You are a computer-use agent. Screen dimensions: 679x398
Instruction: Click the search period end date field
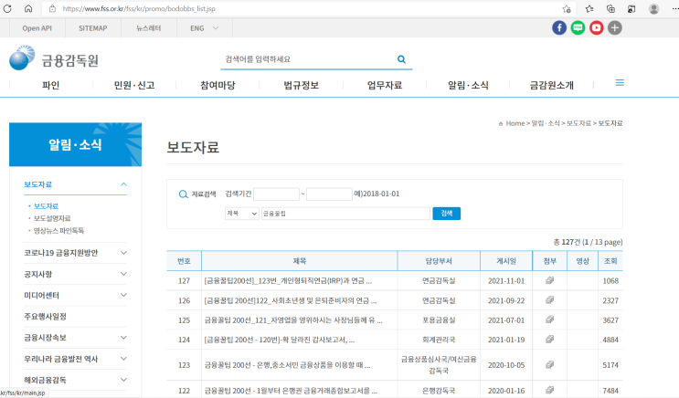click(329, 194)
